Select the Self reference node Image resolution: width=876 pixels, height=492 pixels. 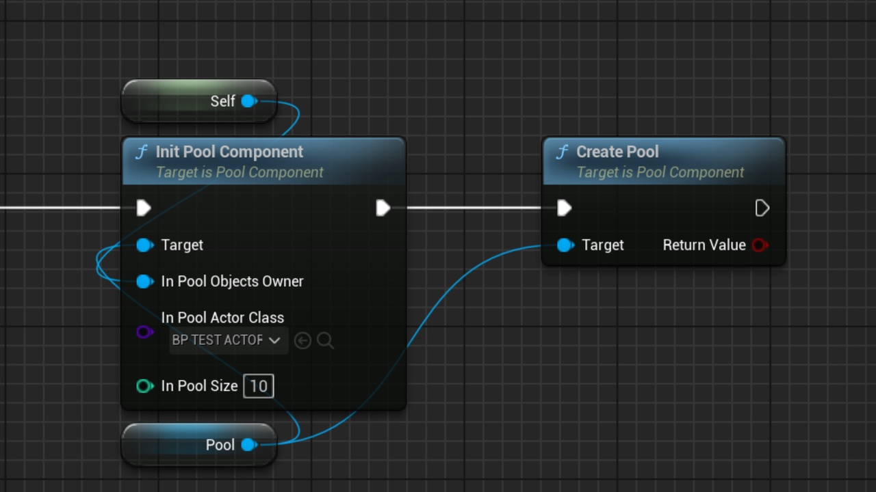click(198, 101)
